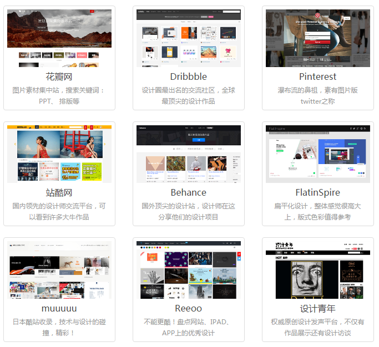The image size is (379, 347).
Task: Select text '撞，精彩！' under muuuuu
Action: 58,333
